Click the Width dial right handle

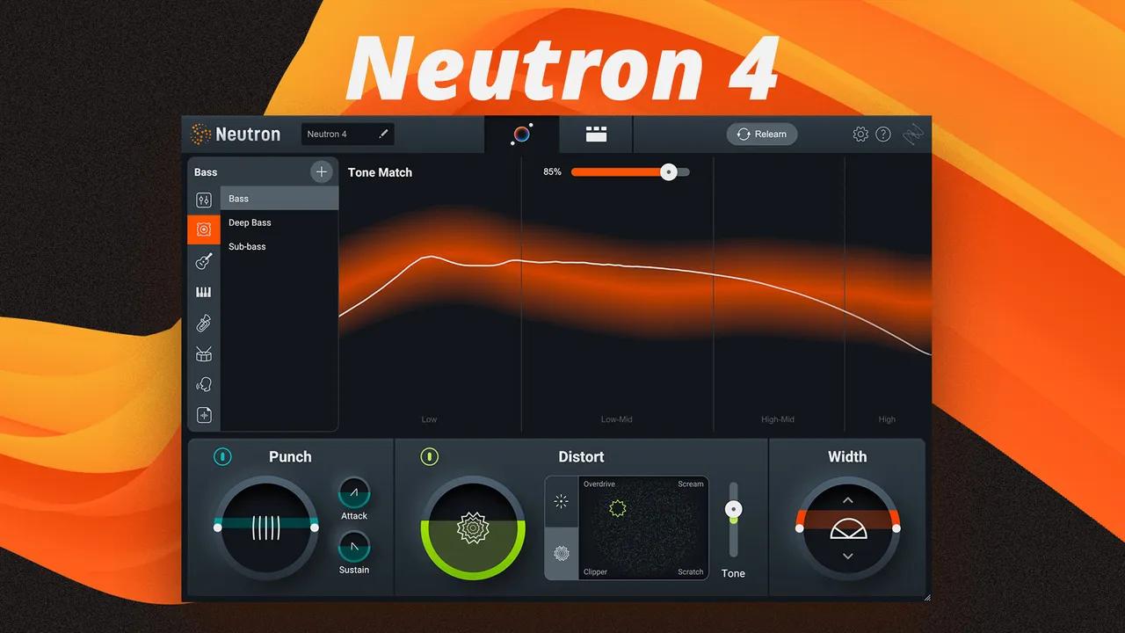(896, 527)
